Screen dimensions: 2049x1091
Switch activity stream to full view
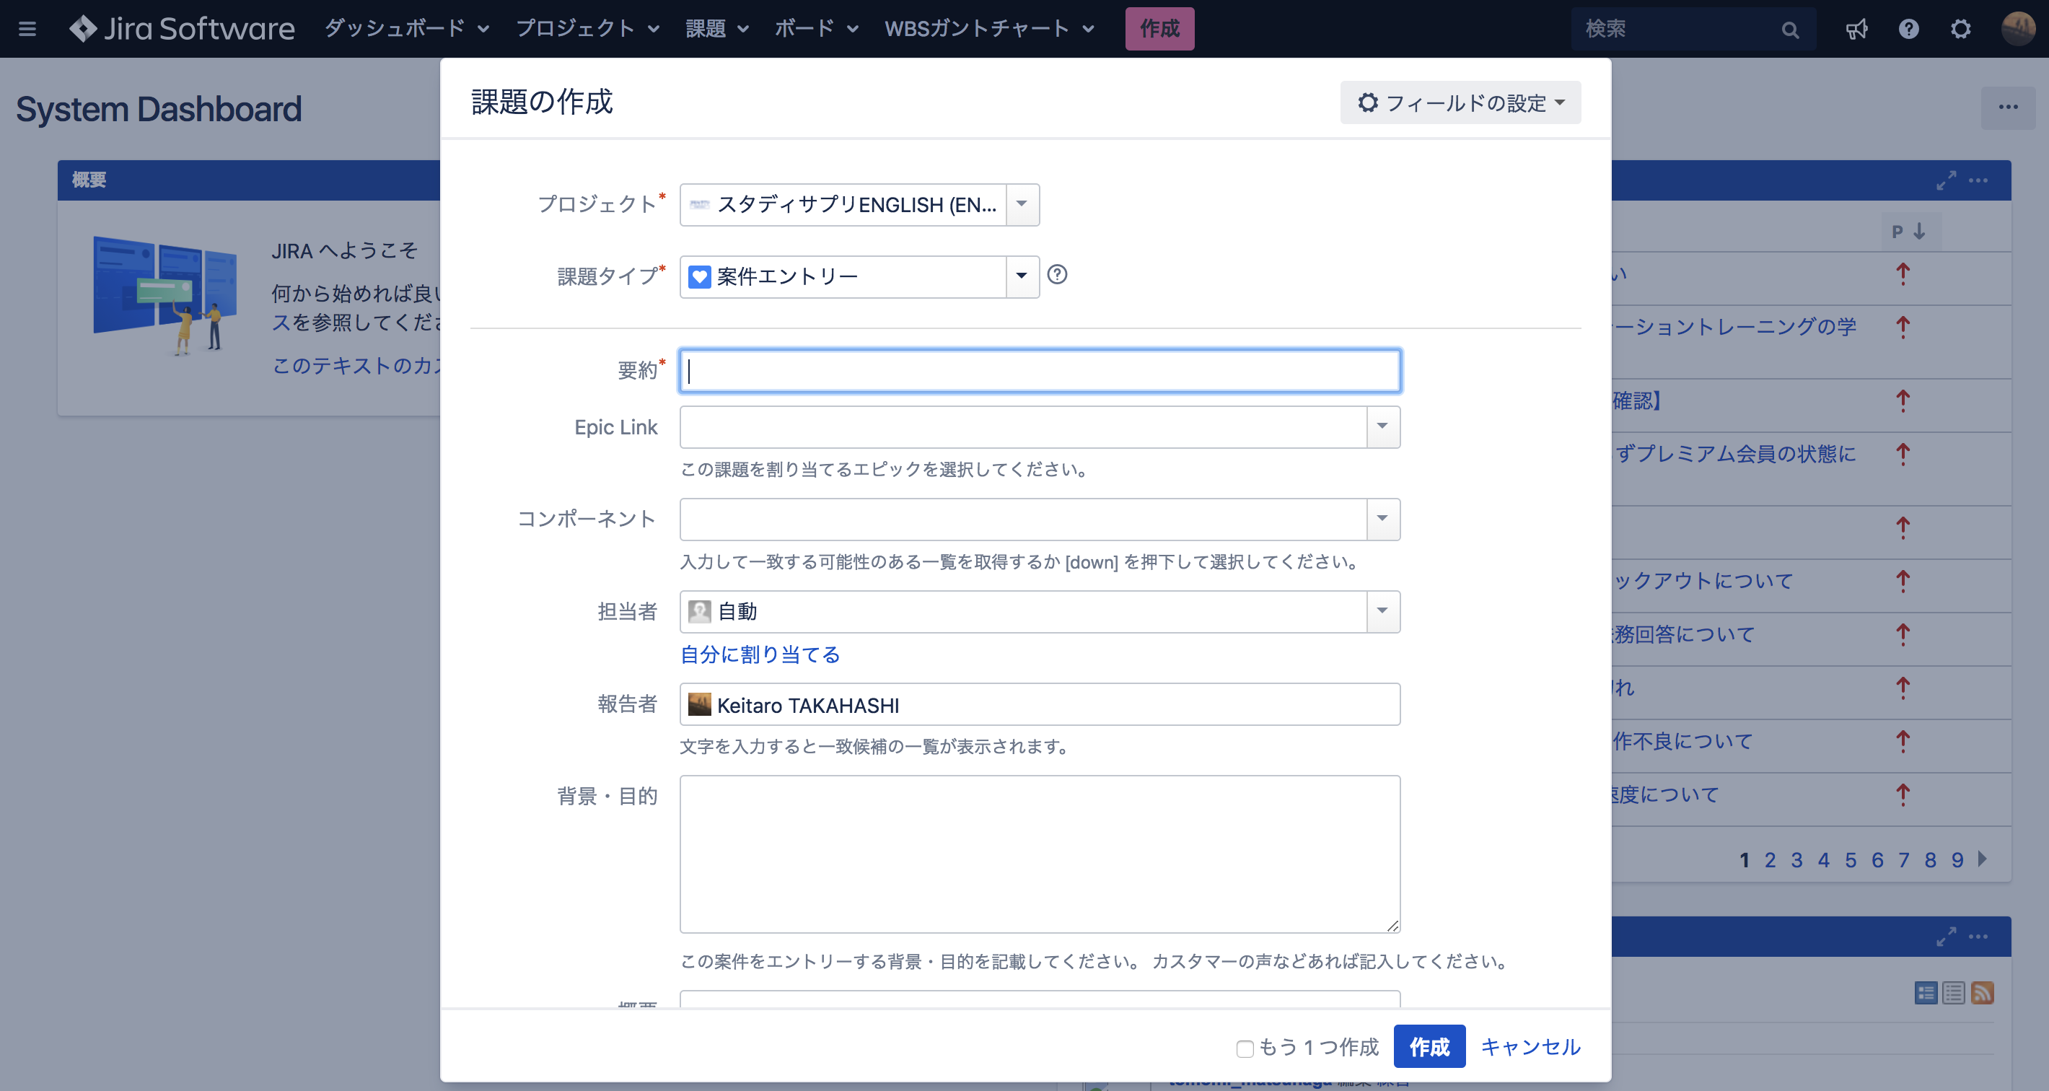1926,992
